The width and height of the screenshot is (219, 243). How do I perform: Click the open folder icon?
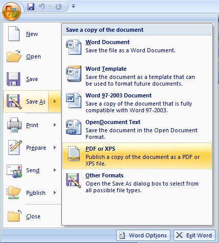14,56
